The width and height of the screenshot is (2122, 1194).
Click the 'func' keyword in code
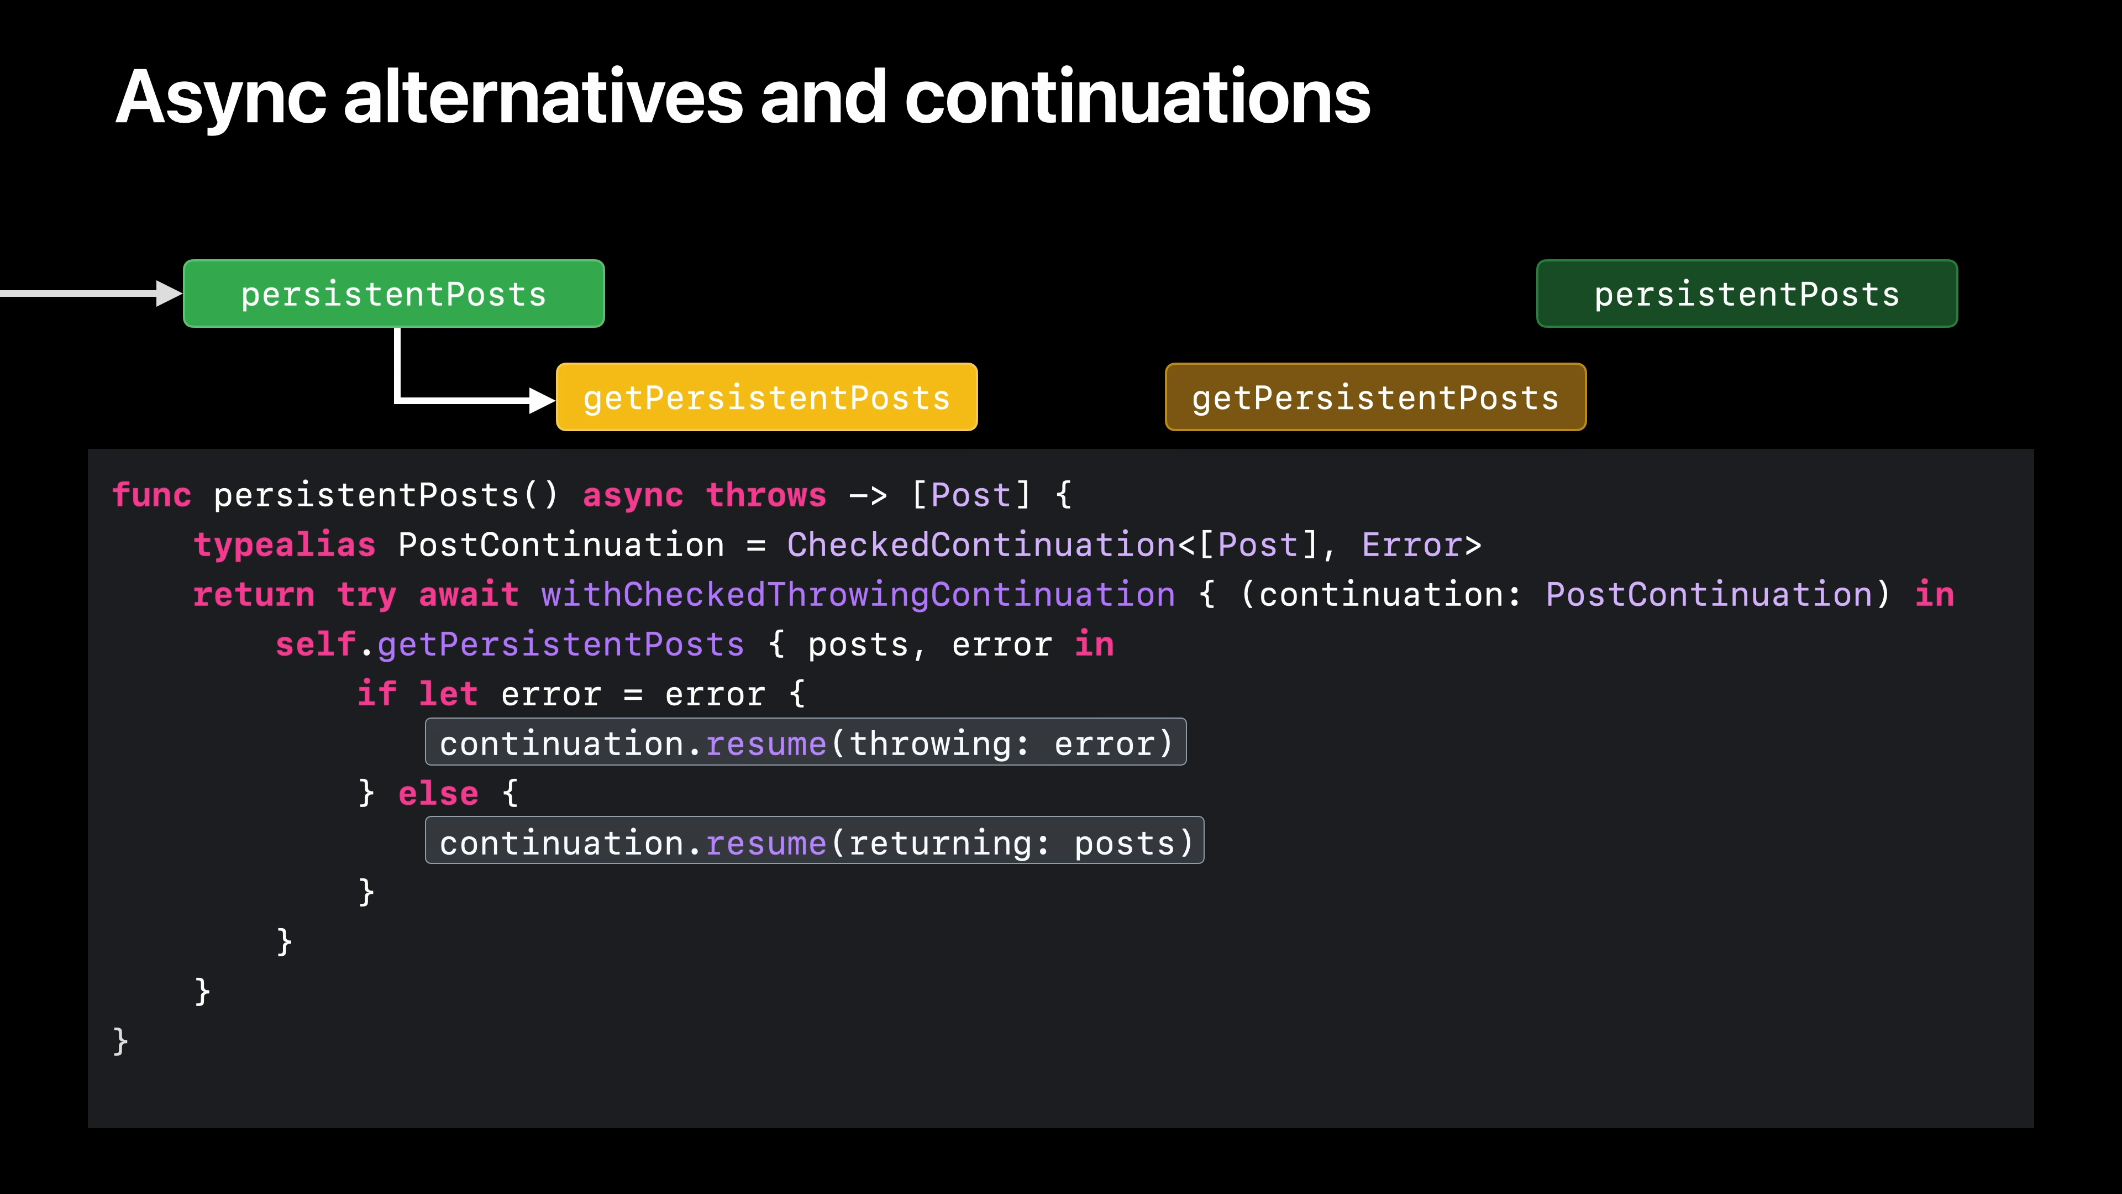(151, 495)
